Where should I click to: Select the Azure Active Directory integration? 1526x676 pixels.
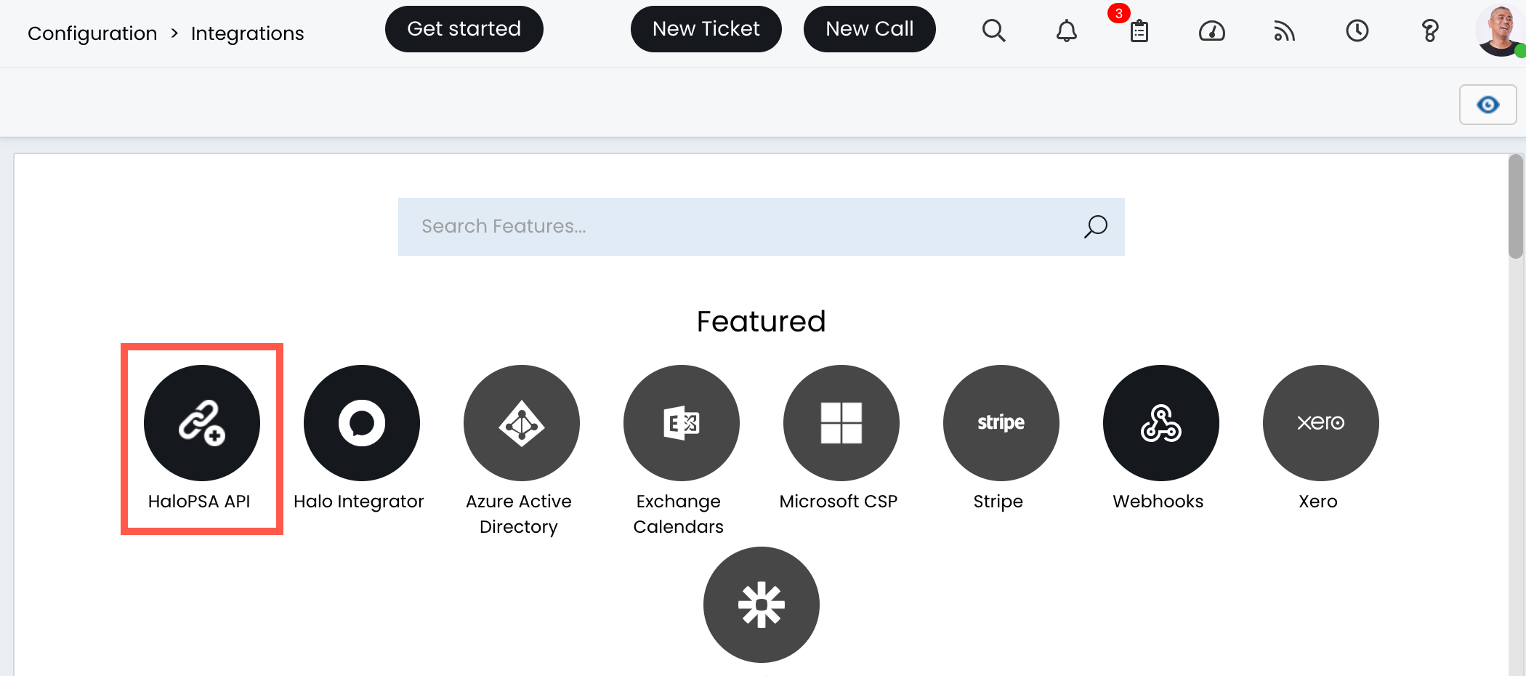(x=521, y=423)
